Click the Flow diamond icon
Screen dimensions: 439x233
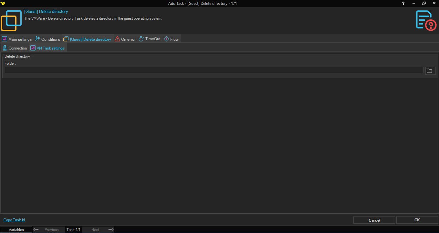tap(166, 39)
